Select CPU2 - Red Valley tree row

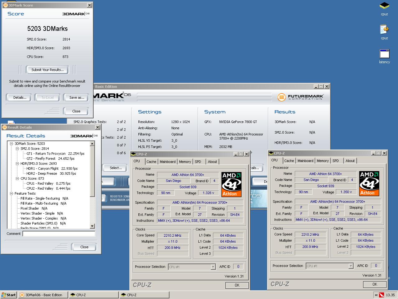(49, 188)
